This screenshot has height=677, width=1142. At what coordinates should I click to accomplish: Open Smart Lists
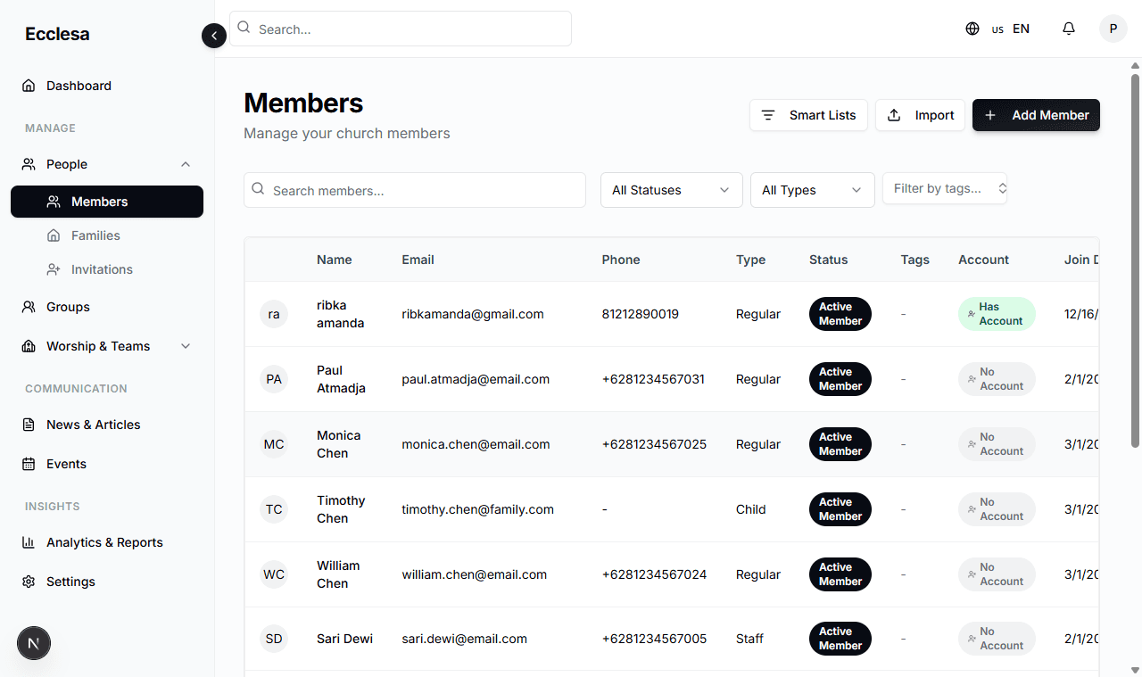pos(808,115)
